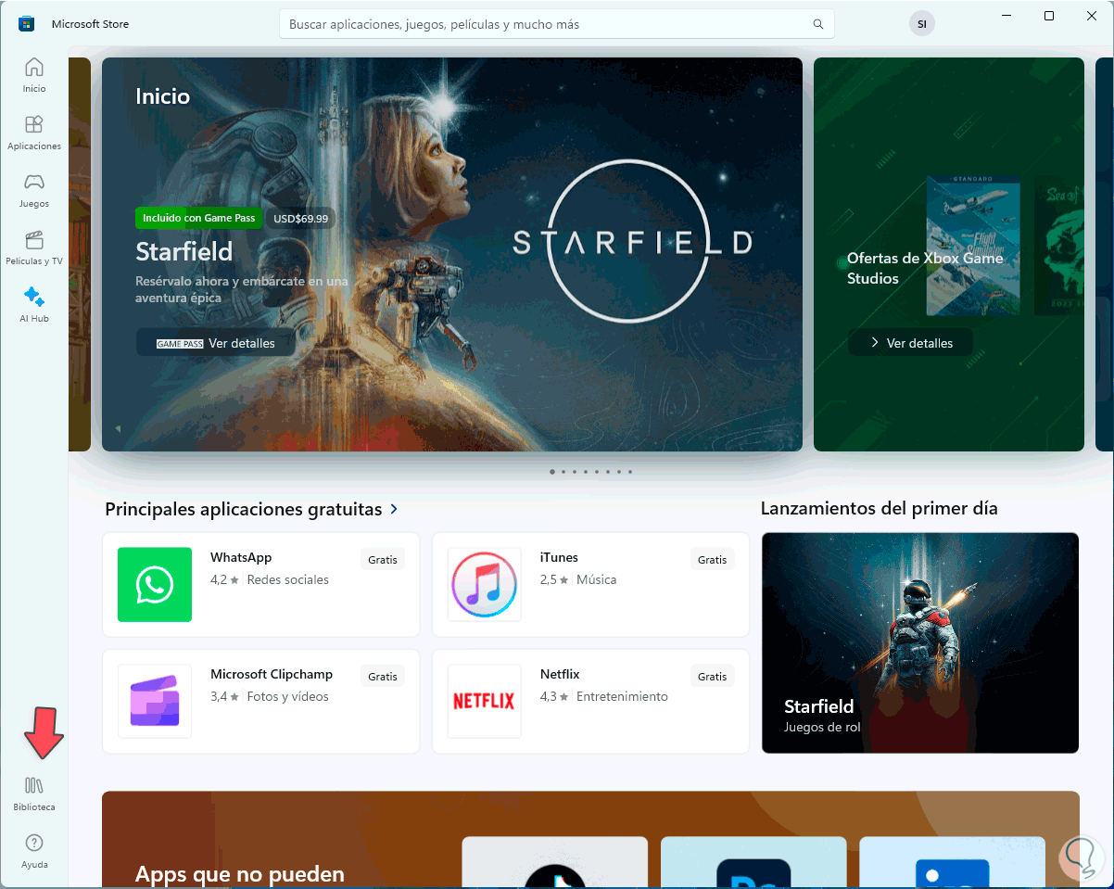
Task: Click the Starfield hero banner logo
Action: [x=633, y=243]
